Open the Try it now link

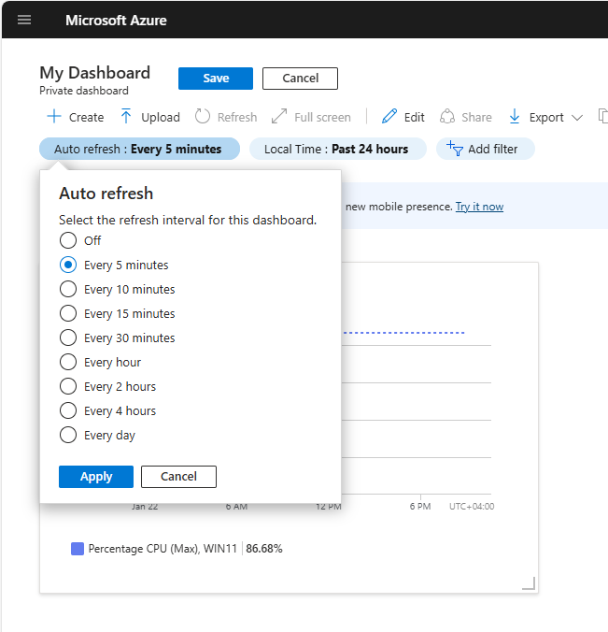click(479, 207)
